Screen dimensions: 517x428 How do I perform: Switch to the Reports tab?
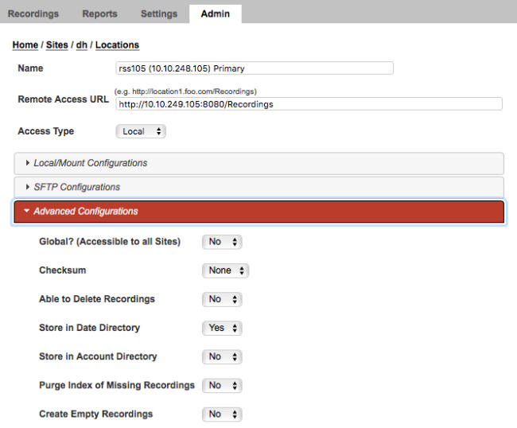99,14
